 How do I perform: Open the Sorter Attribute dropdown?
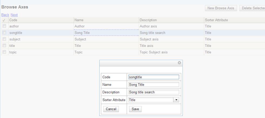click(x=176, y=100)
